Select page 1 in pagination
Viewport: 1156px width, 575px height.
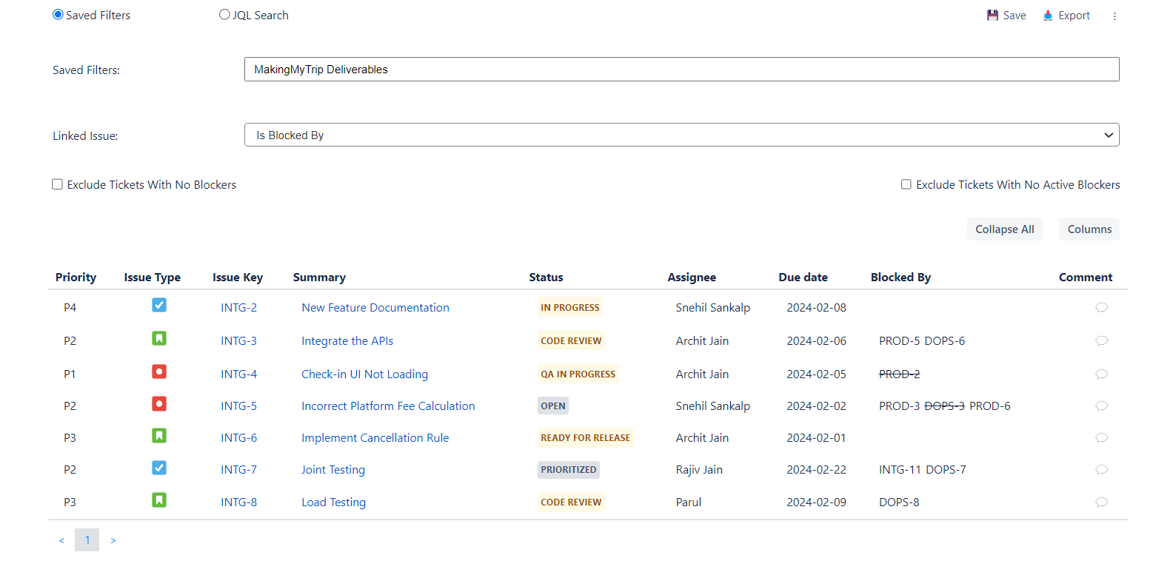click(x=87, y=540)
